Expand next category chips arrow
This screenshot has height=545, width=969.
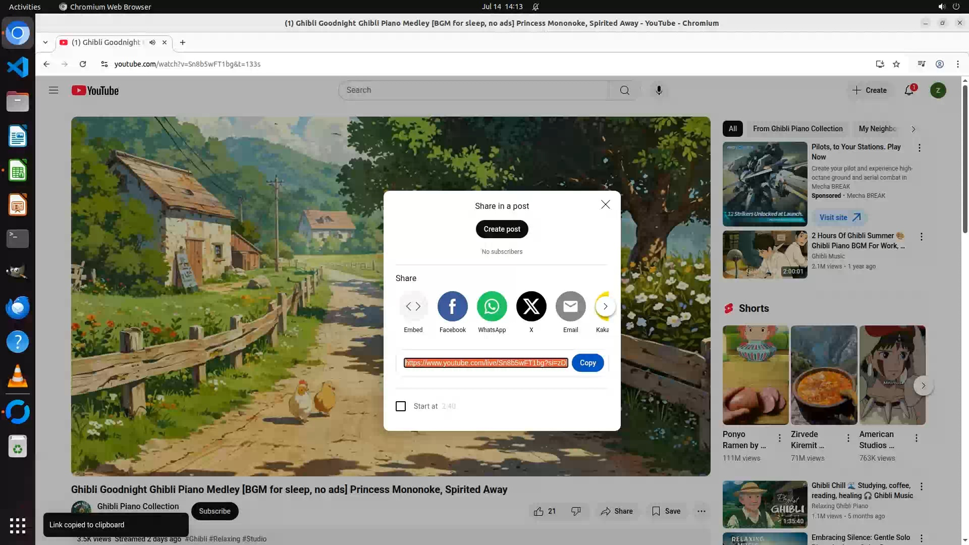[913, 129]
